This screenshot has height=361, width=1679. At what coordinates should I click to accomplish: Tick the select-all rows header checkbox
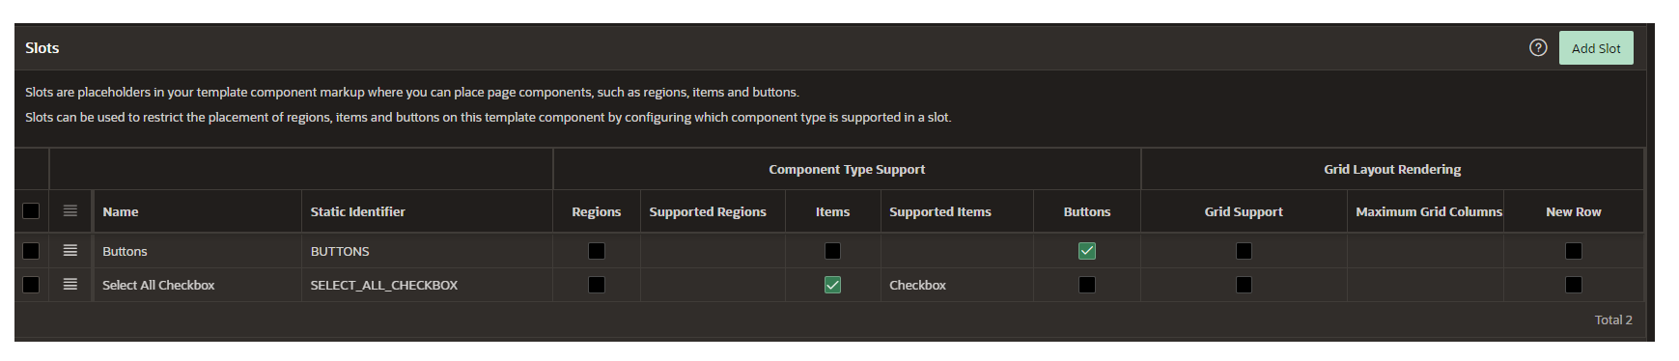31,210
